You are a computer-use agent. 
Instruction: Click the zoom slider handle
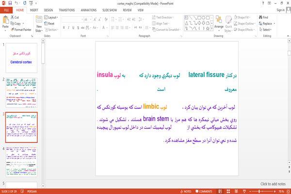[x=259, y=191]
